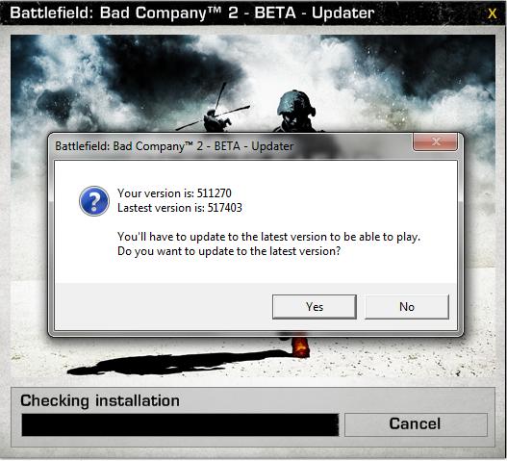Click the blue question mark icon

94,201
